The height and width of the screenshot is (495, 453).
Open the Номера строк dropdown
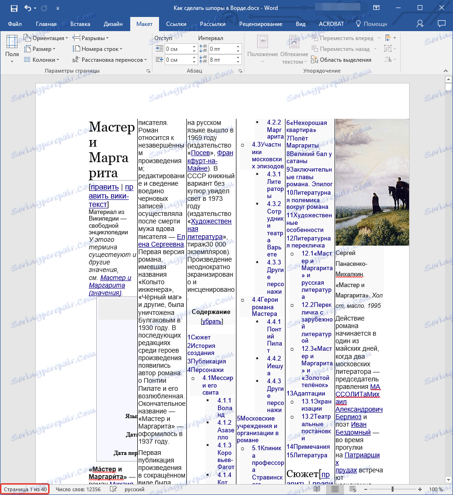[97, 49]
